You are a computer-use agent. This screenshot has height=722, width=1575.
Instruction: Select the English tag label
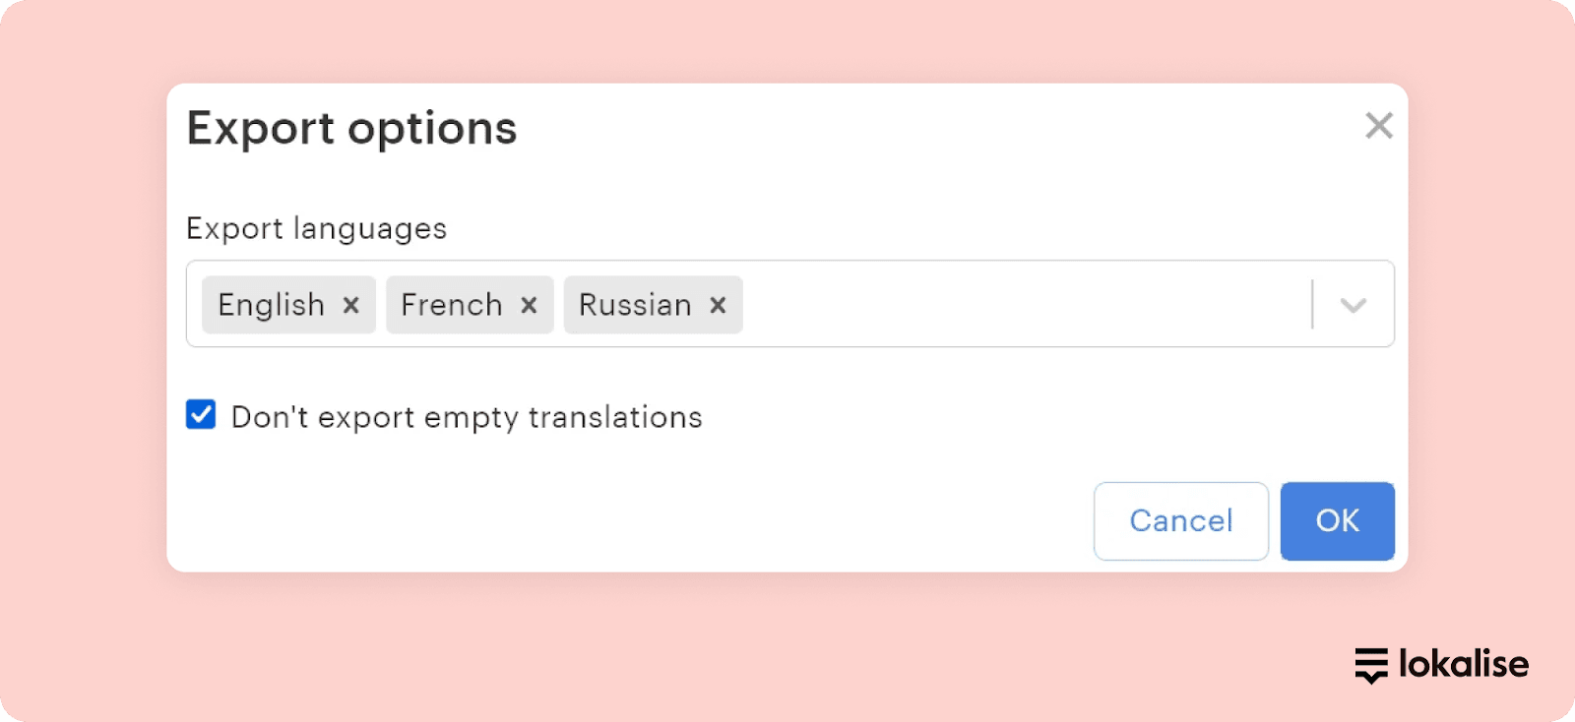[x=271, y=305]
